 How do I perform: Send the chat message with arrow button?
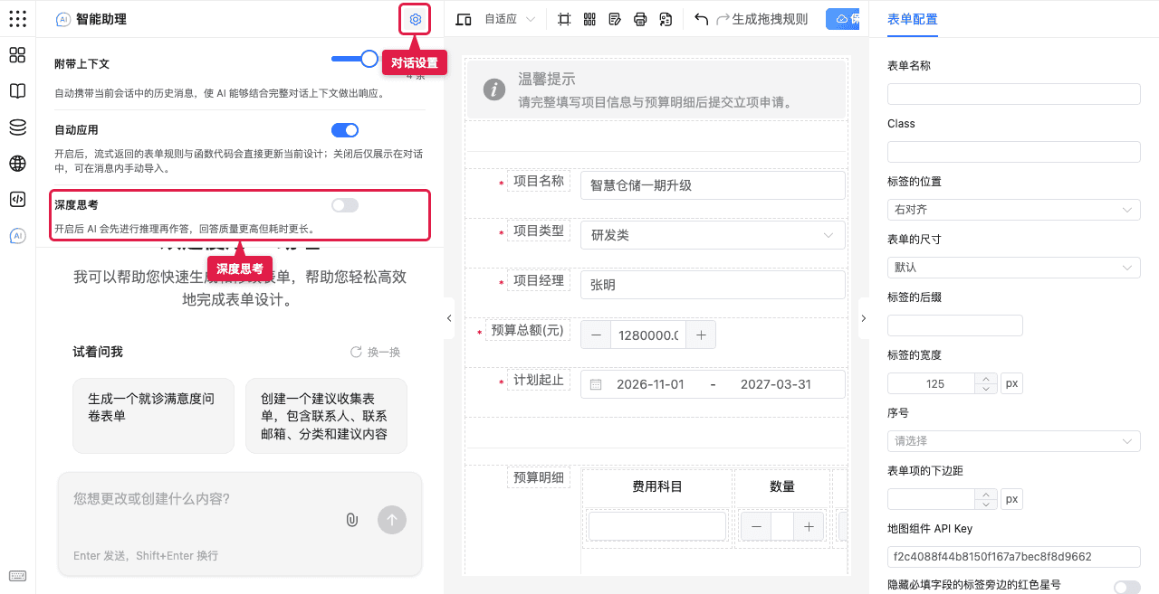pos(392,520)
